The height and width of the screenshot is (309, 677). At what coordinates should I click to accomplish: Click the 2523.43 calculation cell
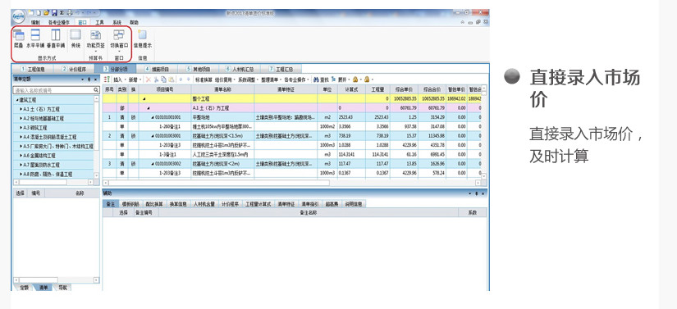pos(351,117)
